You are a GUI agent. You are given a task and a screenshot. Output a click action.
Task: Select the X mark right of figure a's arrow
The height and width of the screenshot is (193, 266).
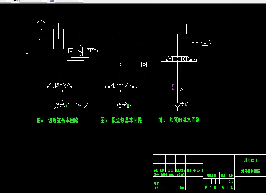86,105
